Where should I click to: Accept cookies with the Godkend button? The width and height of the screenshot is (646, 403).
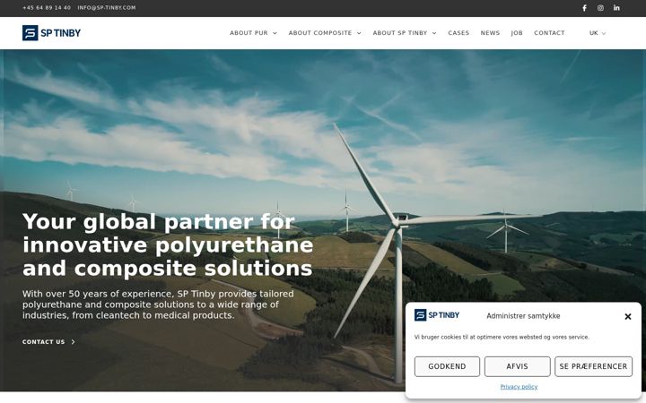tap(447, 366)
